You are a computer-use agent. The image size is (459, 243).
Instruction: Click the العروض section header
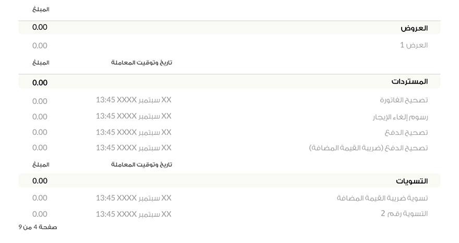tap(414, 28)
